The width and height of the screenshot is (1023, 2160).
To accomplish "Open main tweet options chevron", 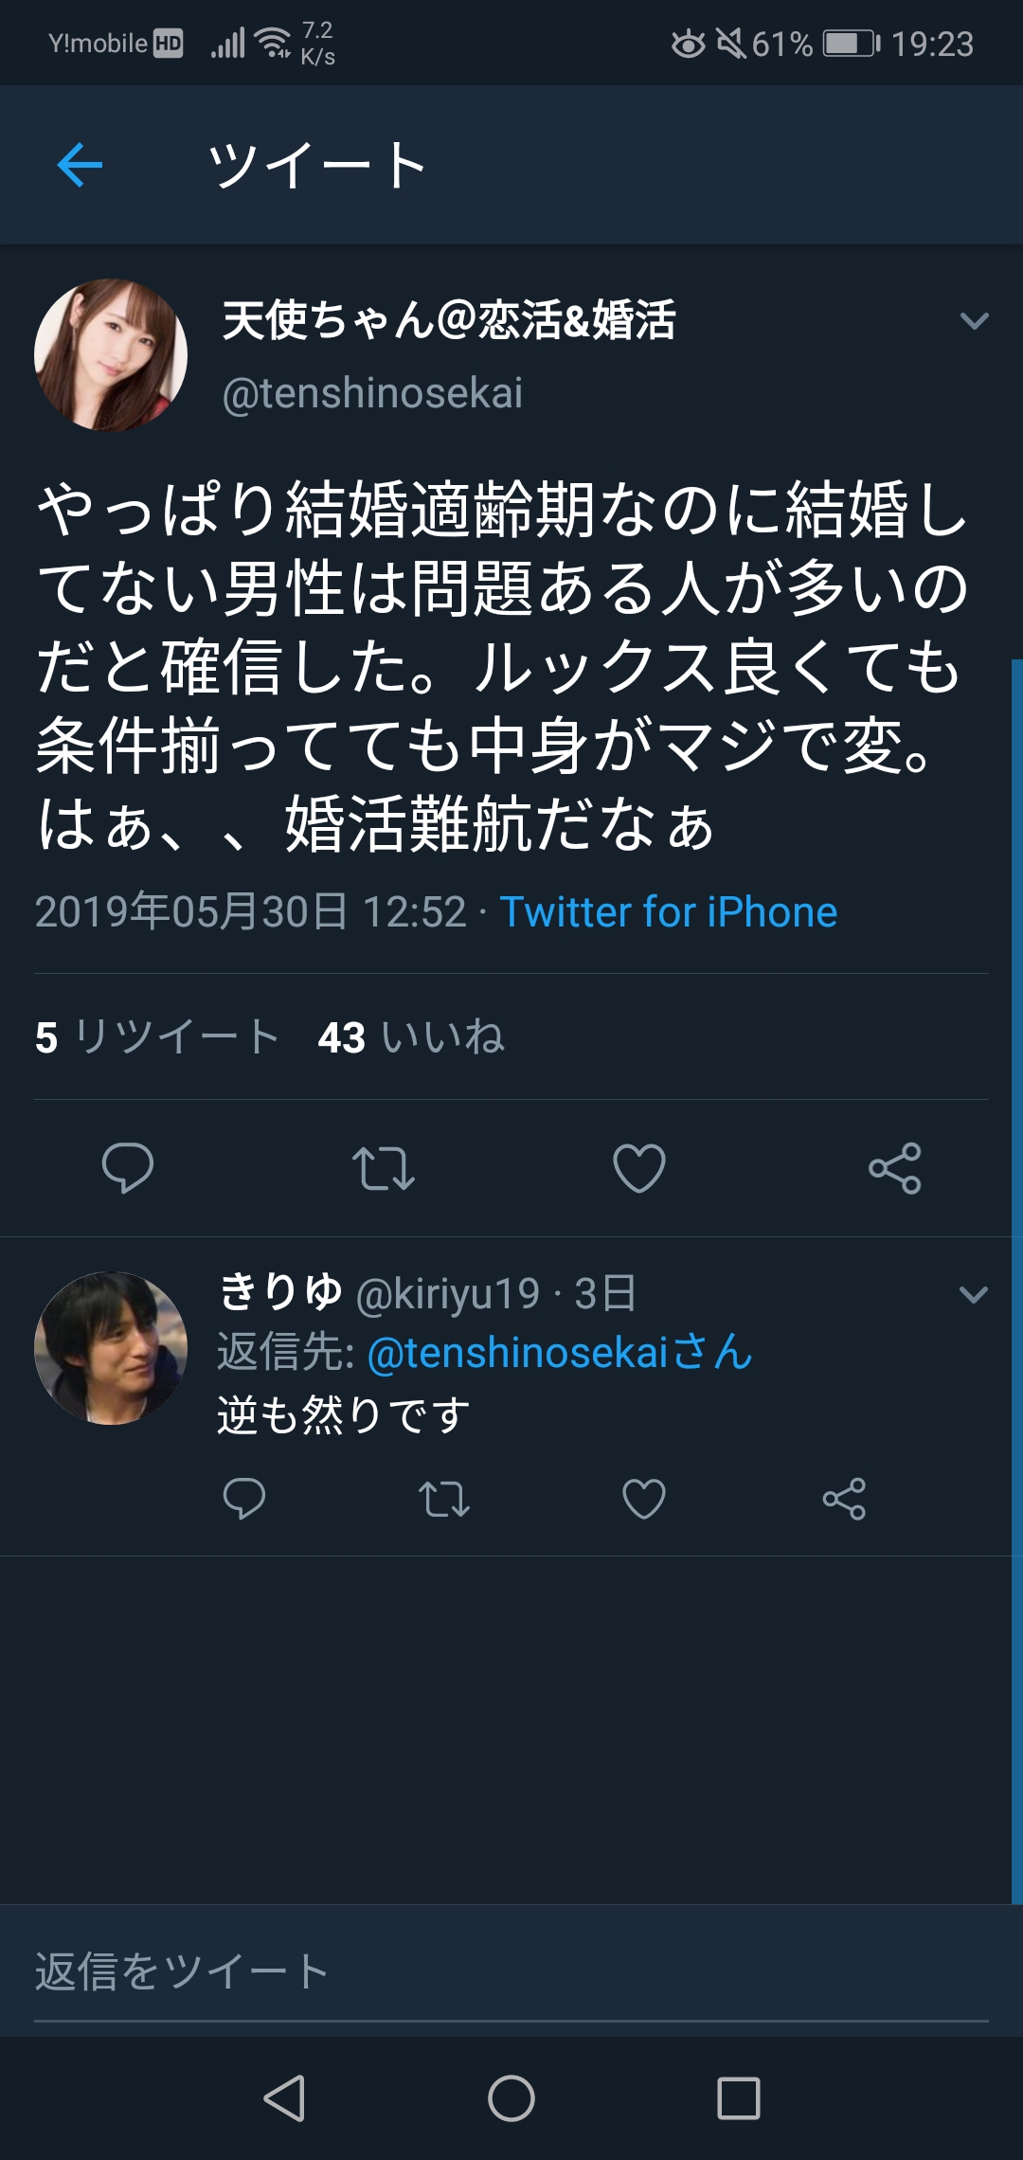I will 974,321.
